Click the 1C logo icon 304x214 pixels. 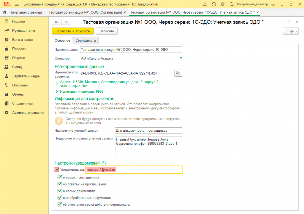(x=7, y=4)
